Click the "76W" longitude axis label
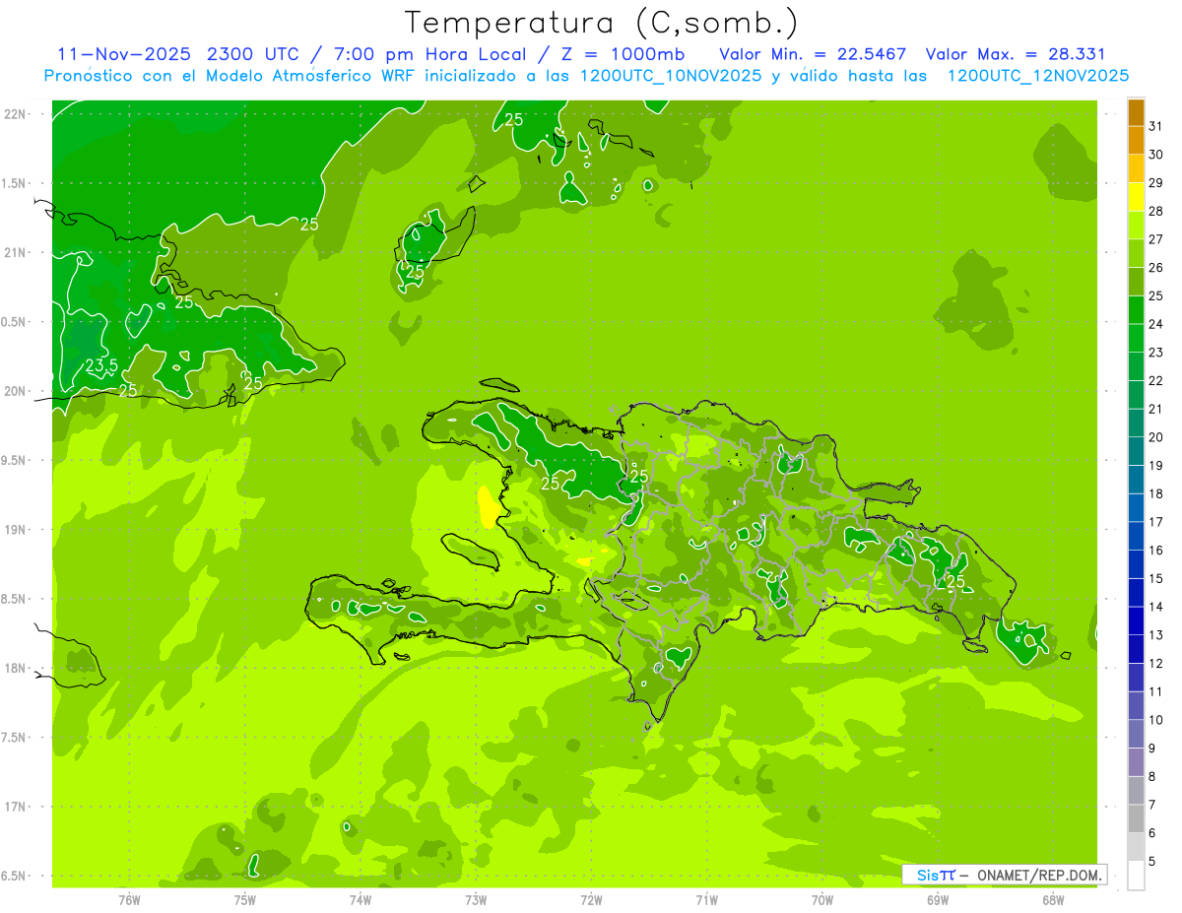 (x=129, y=899)
